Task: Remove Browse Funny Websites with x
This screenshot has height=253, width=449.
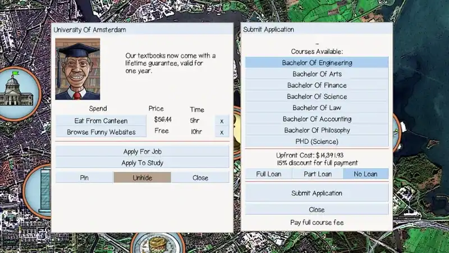Action: (x=222, y=132)
